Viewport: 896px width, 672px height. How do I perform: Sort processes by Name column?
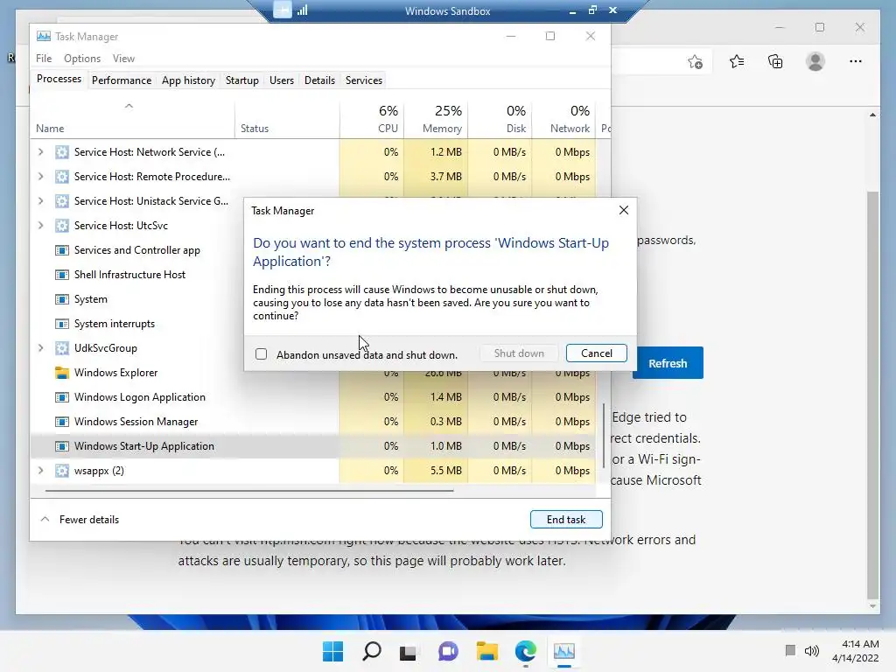click(x=133, y=120)
